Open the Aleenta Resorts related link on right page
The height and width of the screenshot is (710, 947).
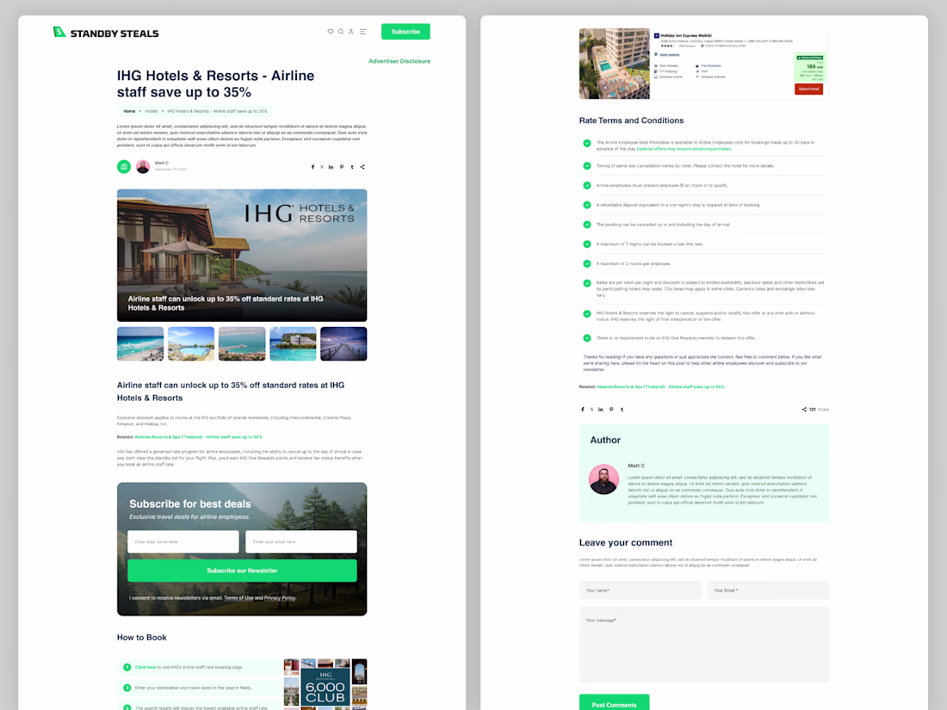pyautogui.click(x=660, y=387)
